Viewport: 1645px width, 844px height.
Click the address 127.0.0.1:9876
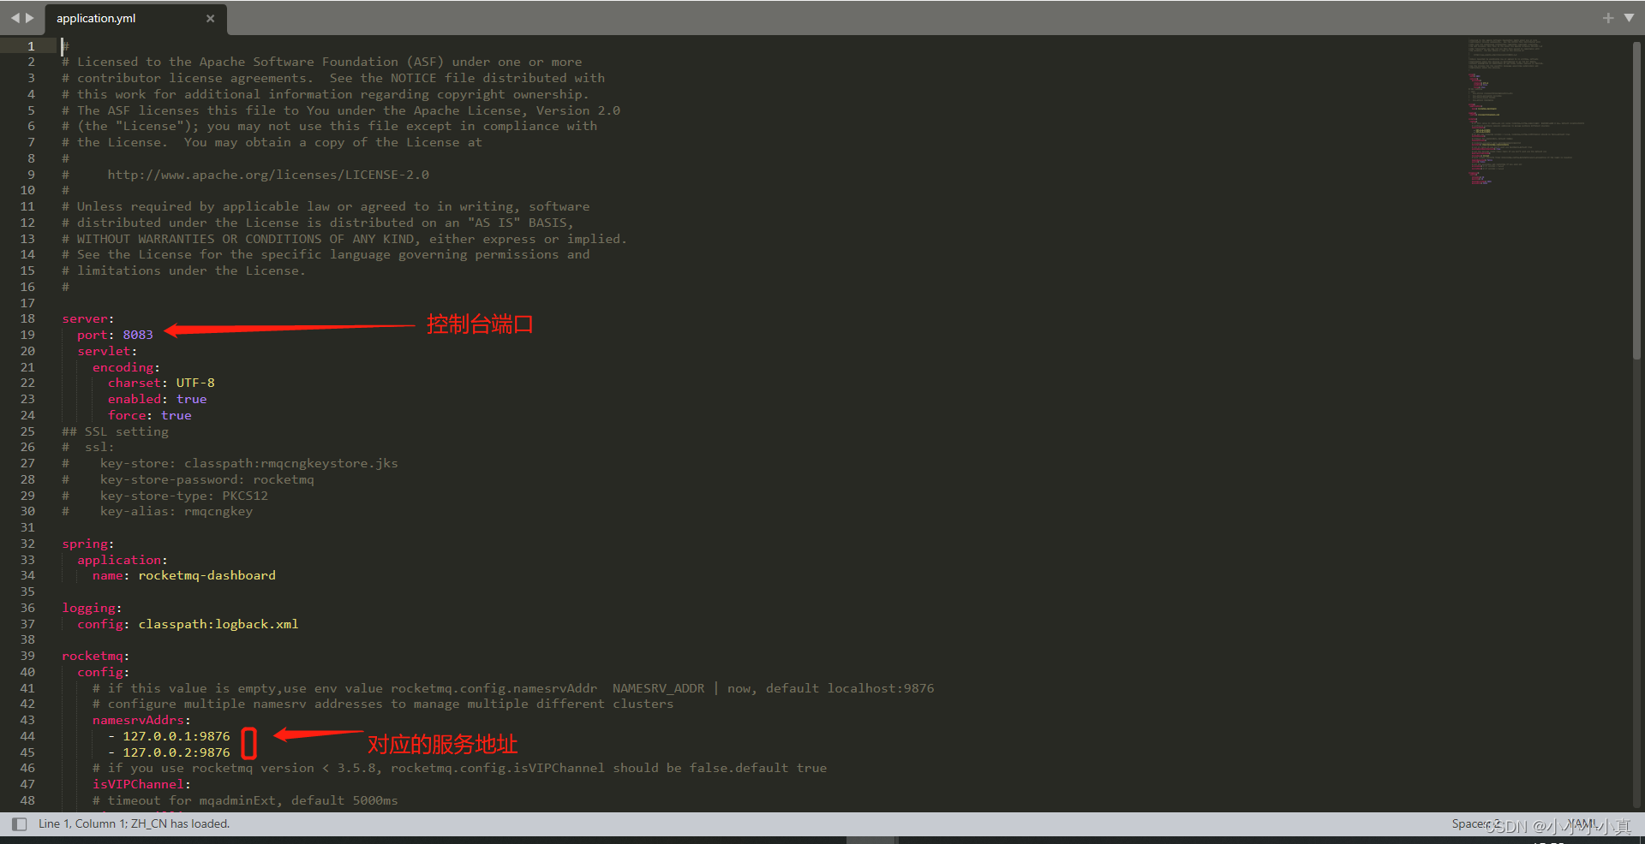click(176, 736)
